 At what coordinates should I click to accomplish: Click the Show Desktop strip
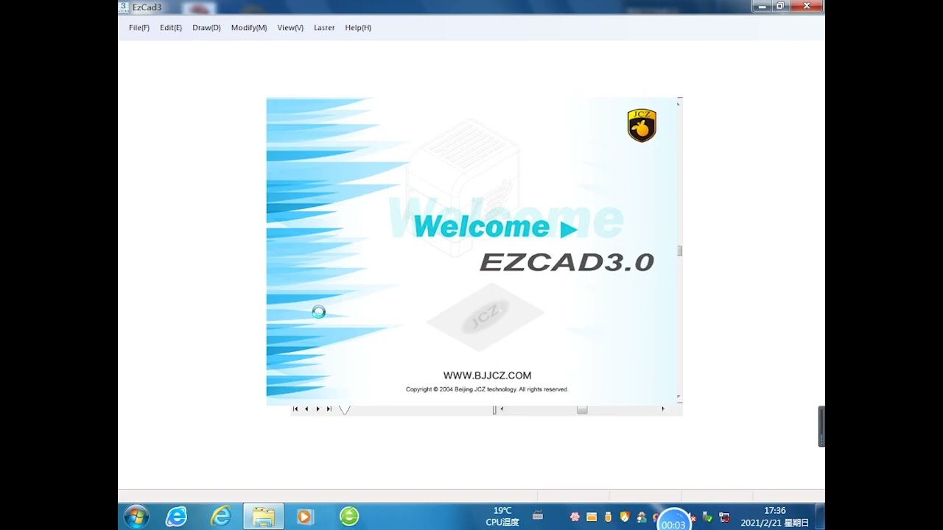820,517
